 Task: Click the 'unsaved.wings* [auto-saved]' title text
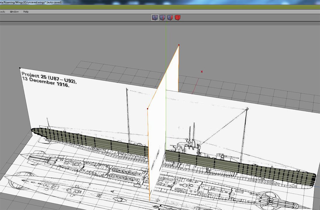pyautogui.click(x=44, y=2)
